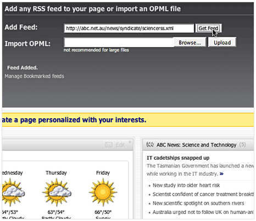This screenshot has height=221, width=256.
Task: Open the Manage Bookmarked feeds link
Action: coord(34,76)
